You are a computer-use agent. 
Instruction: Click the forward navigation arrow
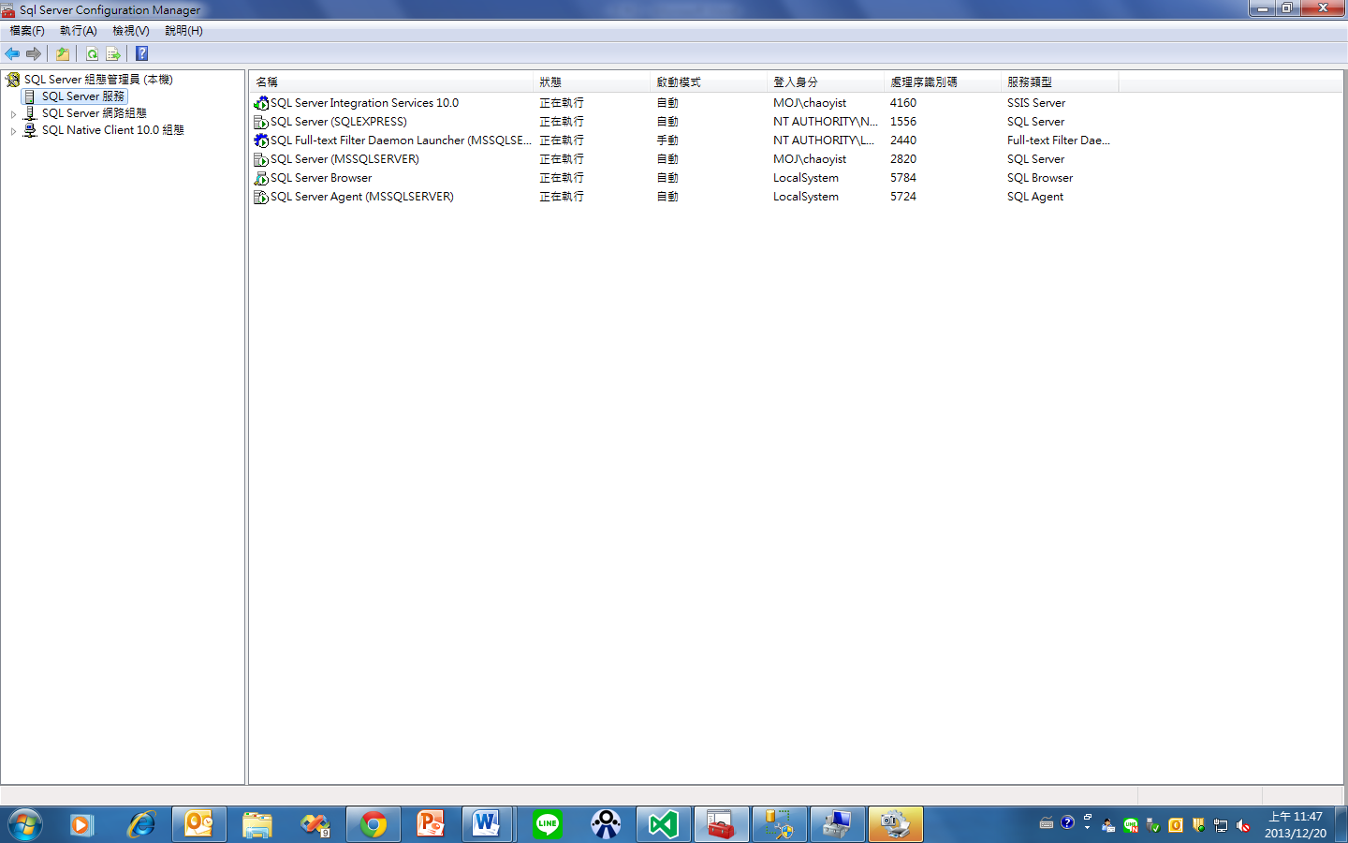click(33, 53)
